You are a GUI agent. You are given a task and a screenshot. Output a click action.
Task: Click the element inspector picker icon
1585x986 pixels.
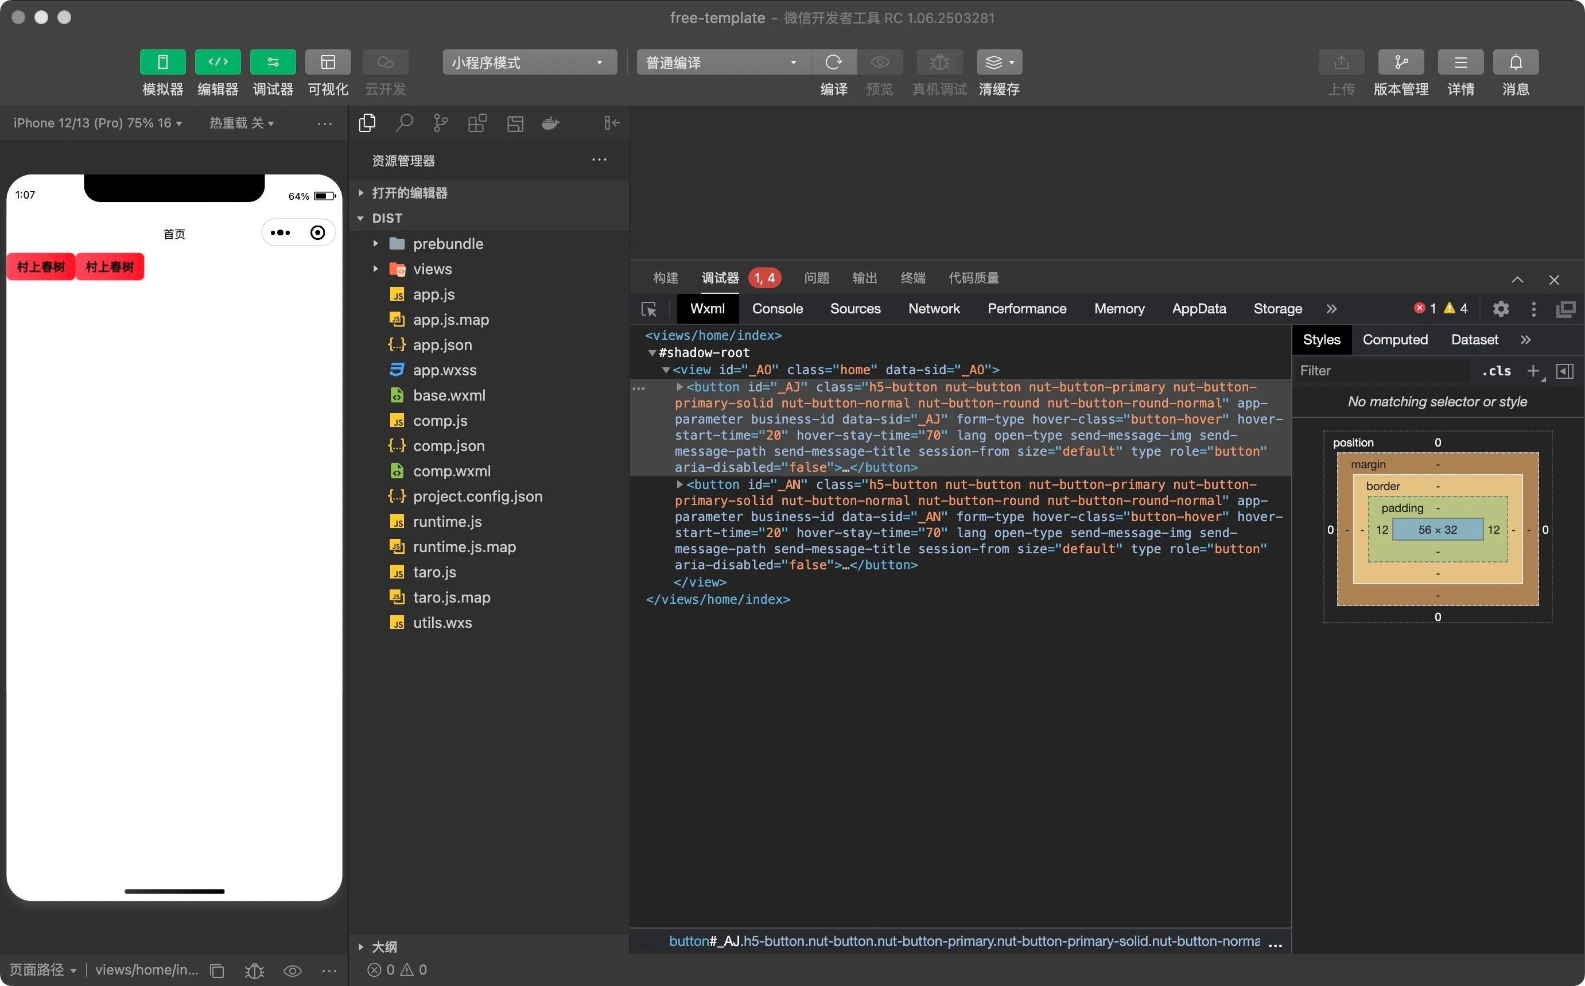pos(648,309)
